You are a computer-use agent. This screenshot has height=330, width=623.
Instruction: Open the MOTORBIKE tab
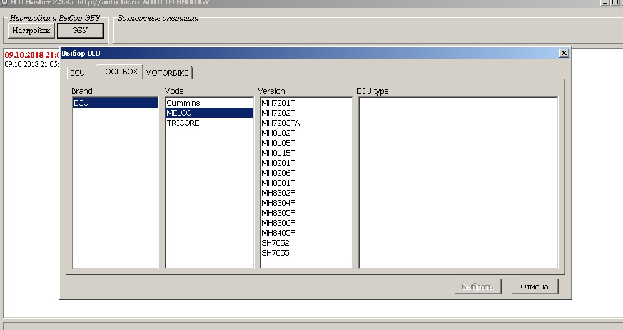(167, 72)
